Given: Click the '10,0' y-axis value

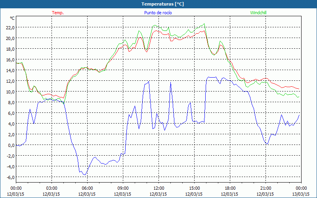Looking at the screenshot, I should click(10, 92).
